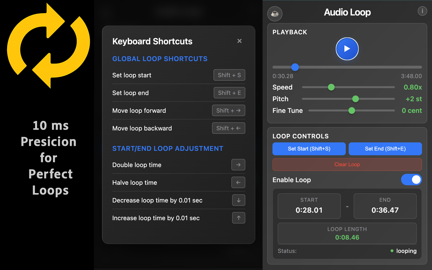This screenshot has width=432, height=270.
Task: Click the START/END LOOP ADJUSTMENT heading
Action: pyautogui.click(x=168, y=148)
